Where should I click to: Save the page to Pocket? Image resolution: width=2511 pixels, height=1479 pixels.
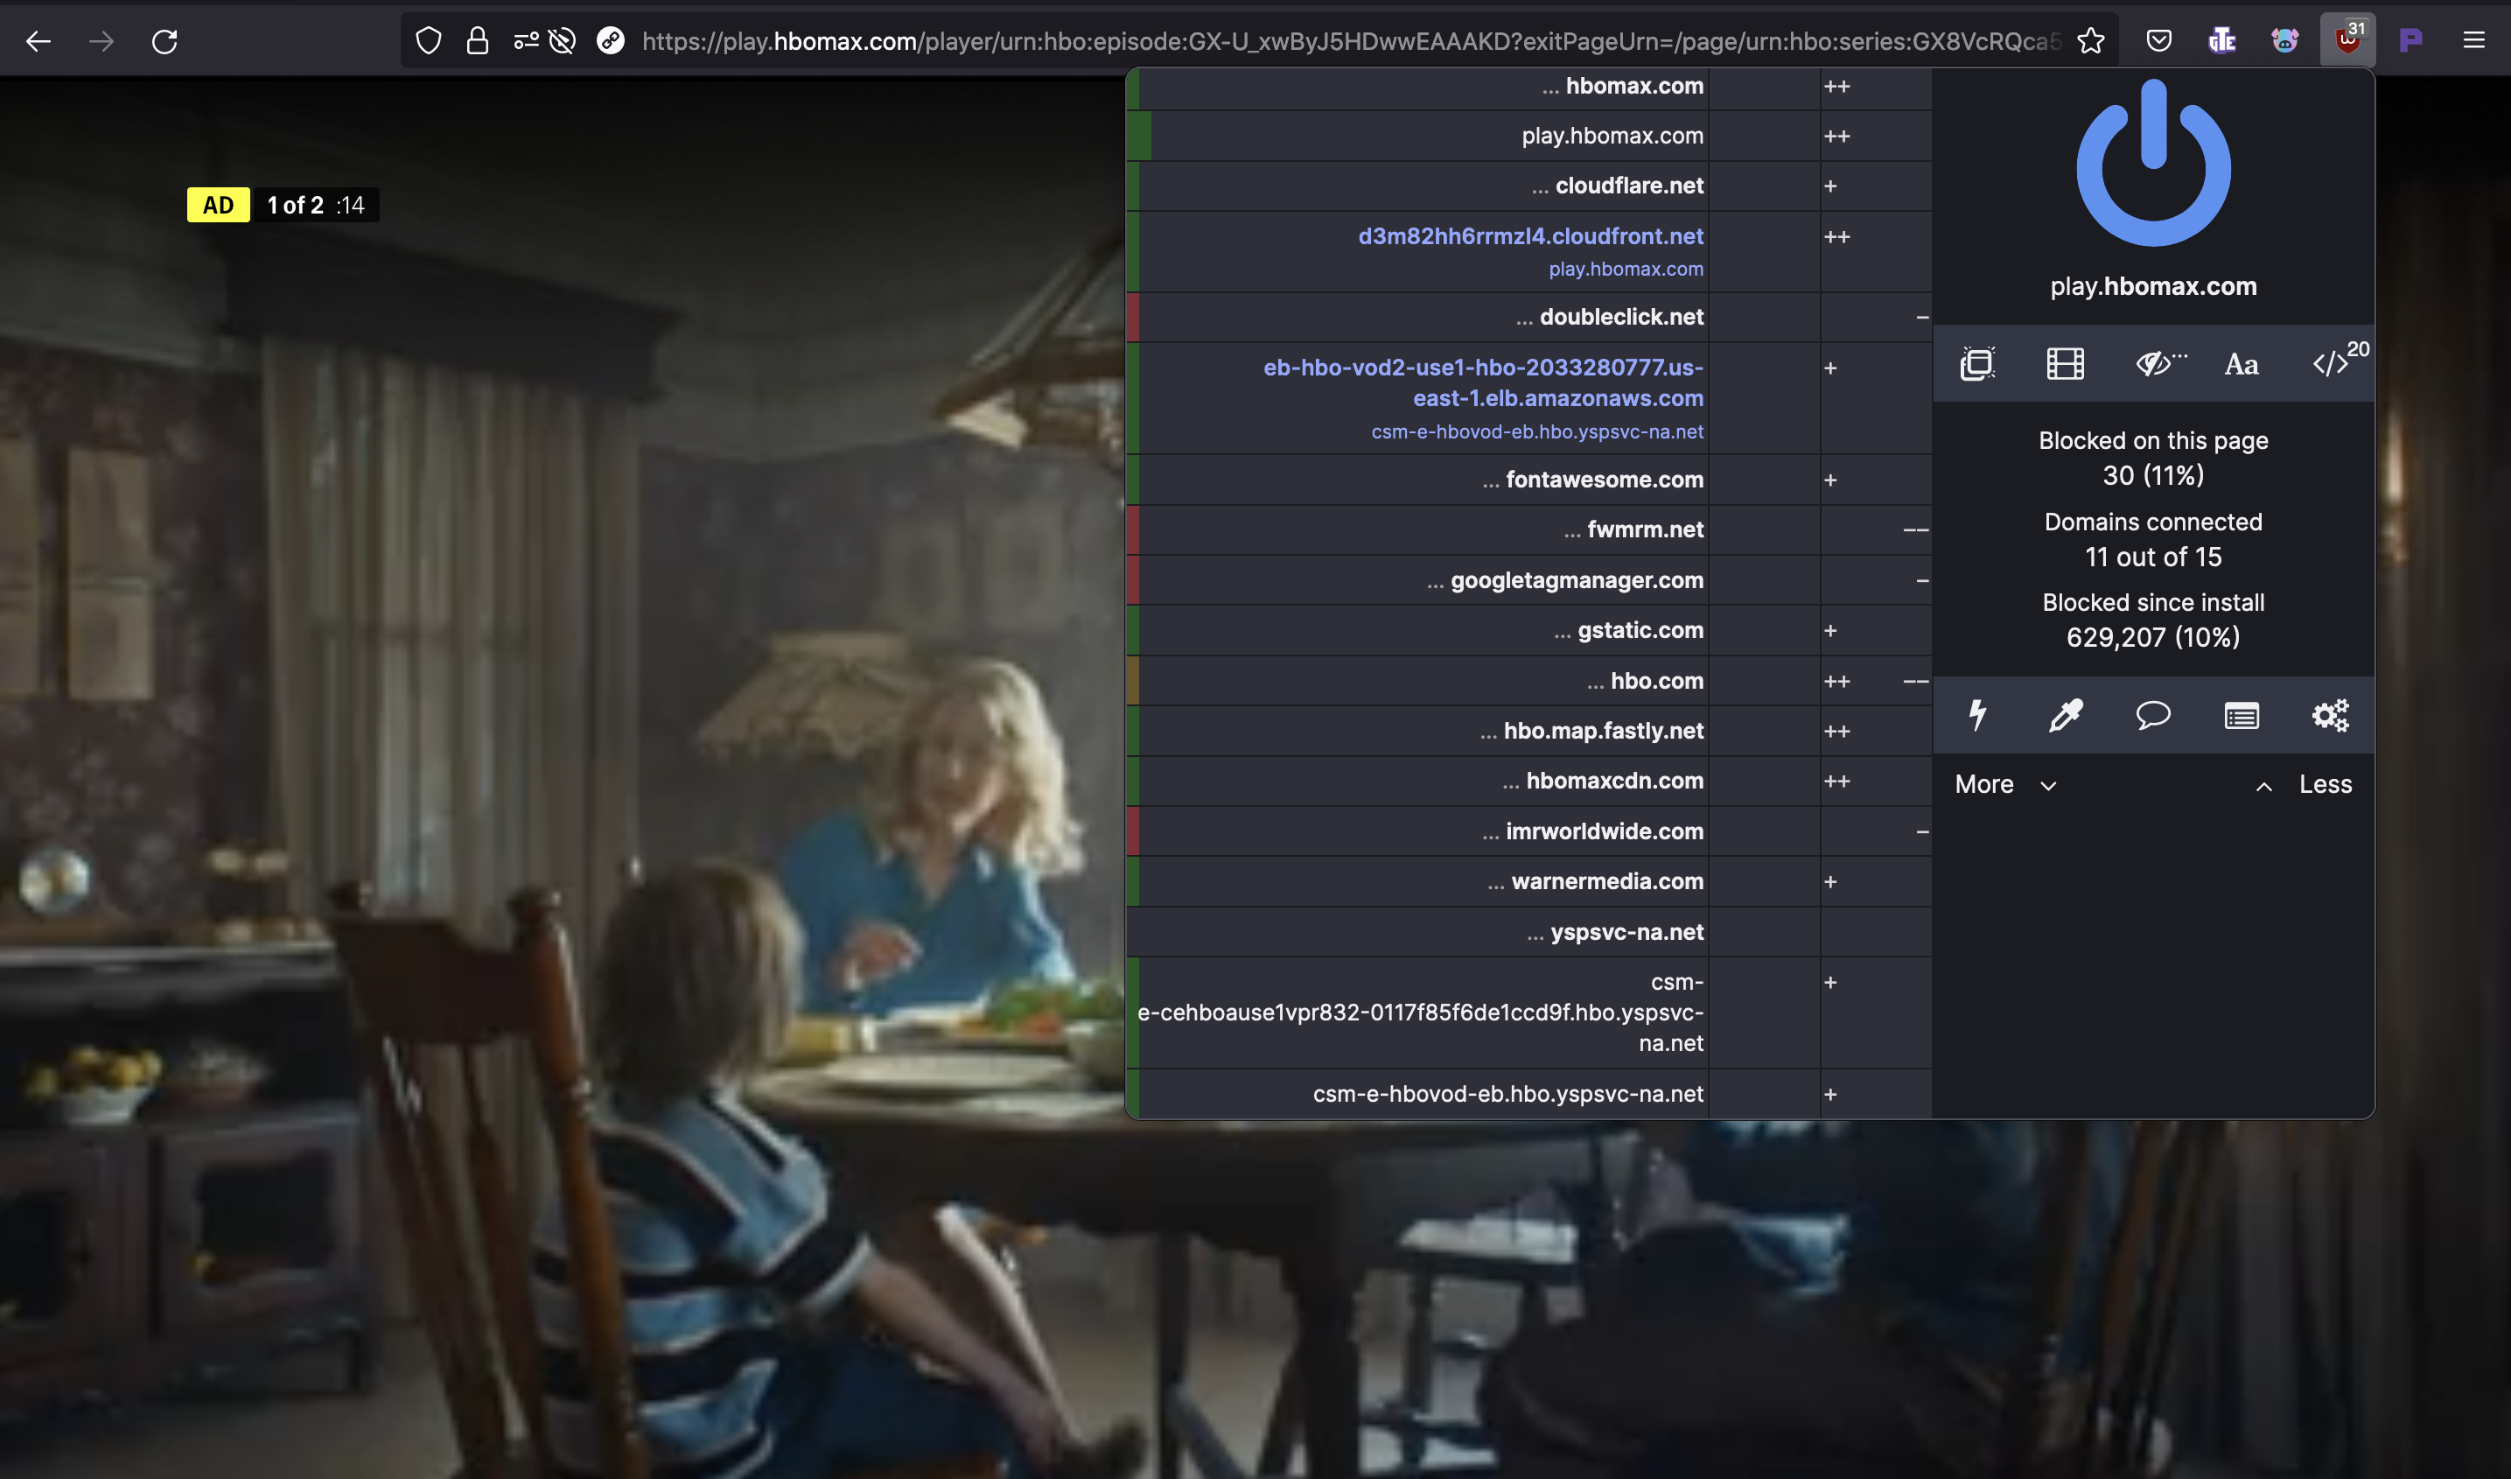(x=2158, y=41)
